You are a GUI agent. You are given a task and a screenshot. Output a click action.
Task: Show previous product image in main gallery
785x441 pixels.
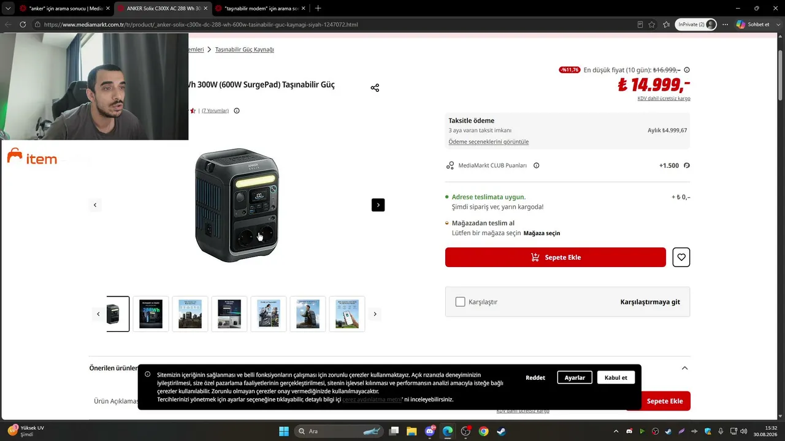(95, 205)
